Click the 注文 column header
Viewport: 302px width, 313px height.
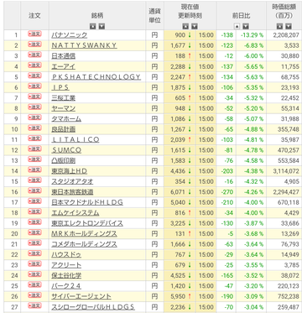pos(34,16)
